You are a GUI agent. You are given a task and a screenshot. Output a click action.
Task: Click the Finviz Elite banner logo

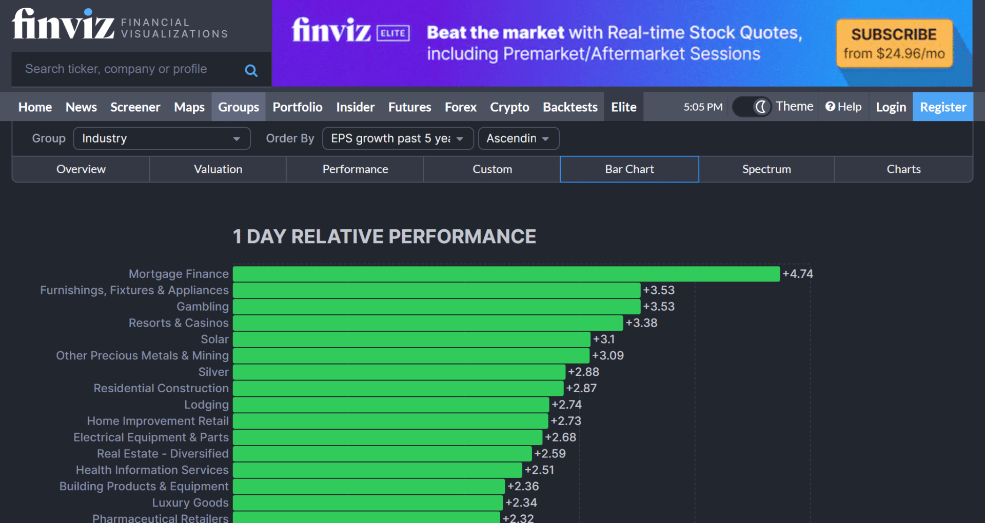coord(350,31)
